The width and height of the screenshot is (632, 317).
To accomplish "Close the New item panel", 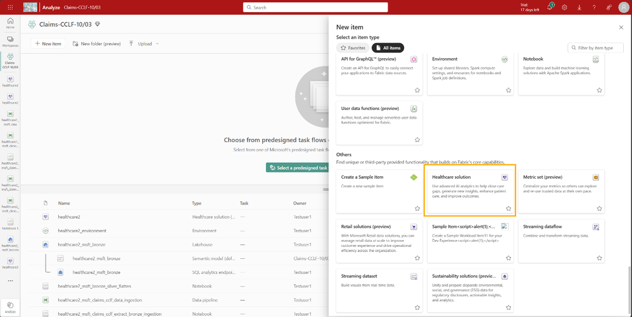I will [621, 27].
